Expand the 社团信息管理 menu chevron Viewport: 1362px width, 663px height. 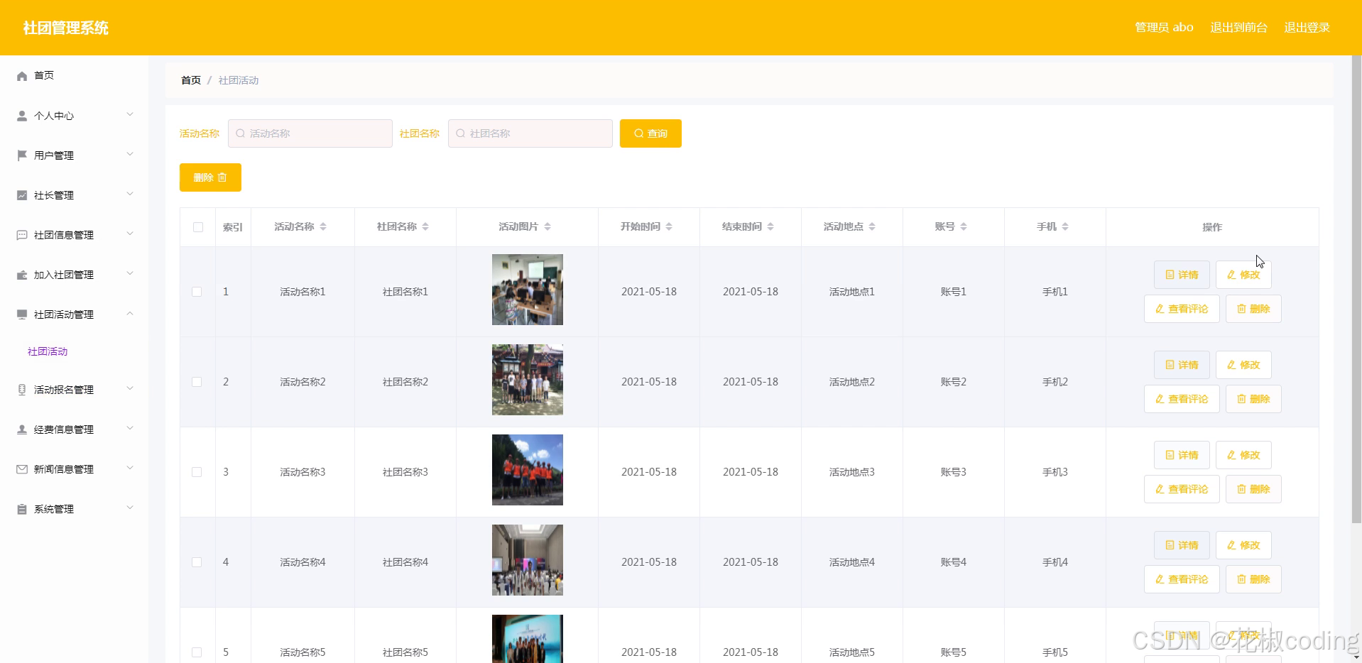click(130, 234)
